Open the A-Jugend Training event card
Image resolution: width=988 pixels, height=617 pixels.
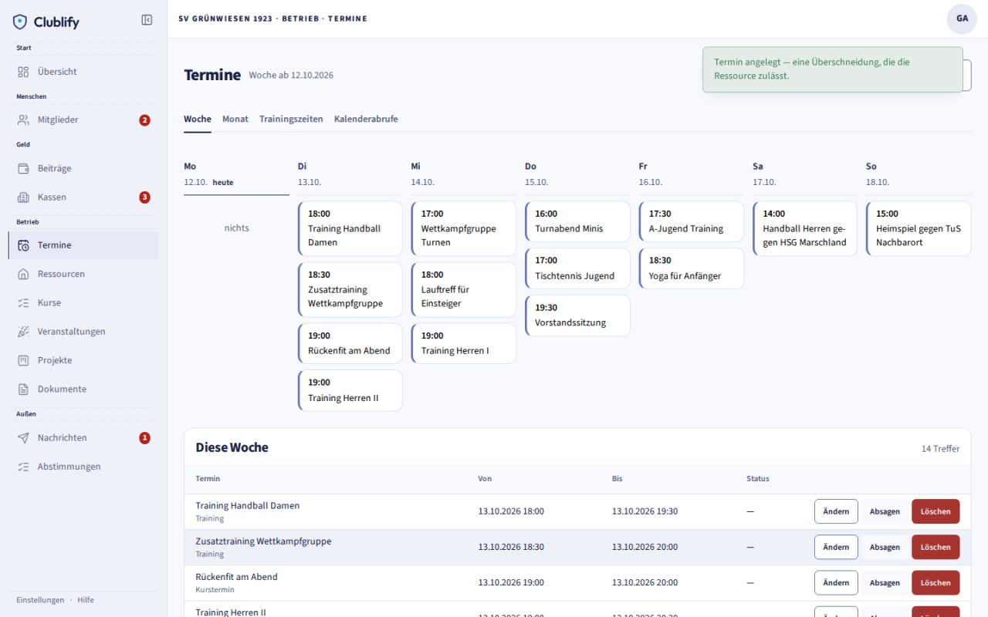tap(691, 221)
